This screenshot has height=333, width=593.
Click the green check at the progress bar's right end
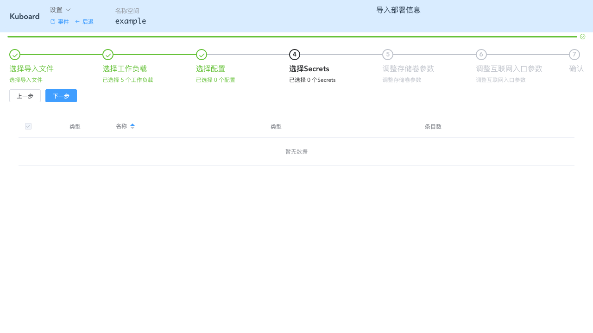582,36
